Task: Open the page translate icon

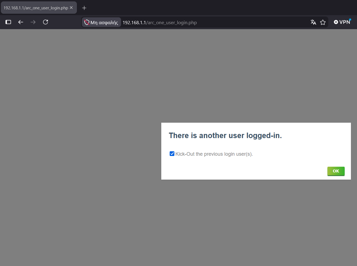Action: click(313, 22)
